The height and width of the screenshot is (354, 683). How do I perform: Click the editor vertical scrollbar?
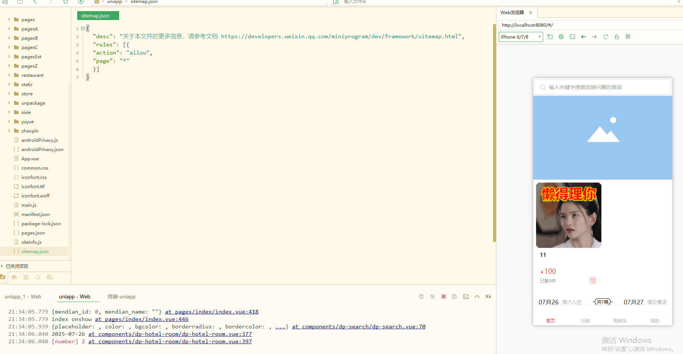click(x=494, y=134)
